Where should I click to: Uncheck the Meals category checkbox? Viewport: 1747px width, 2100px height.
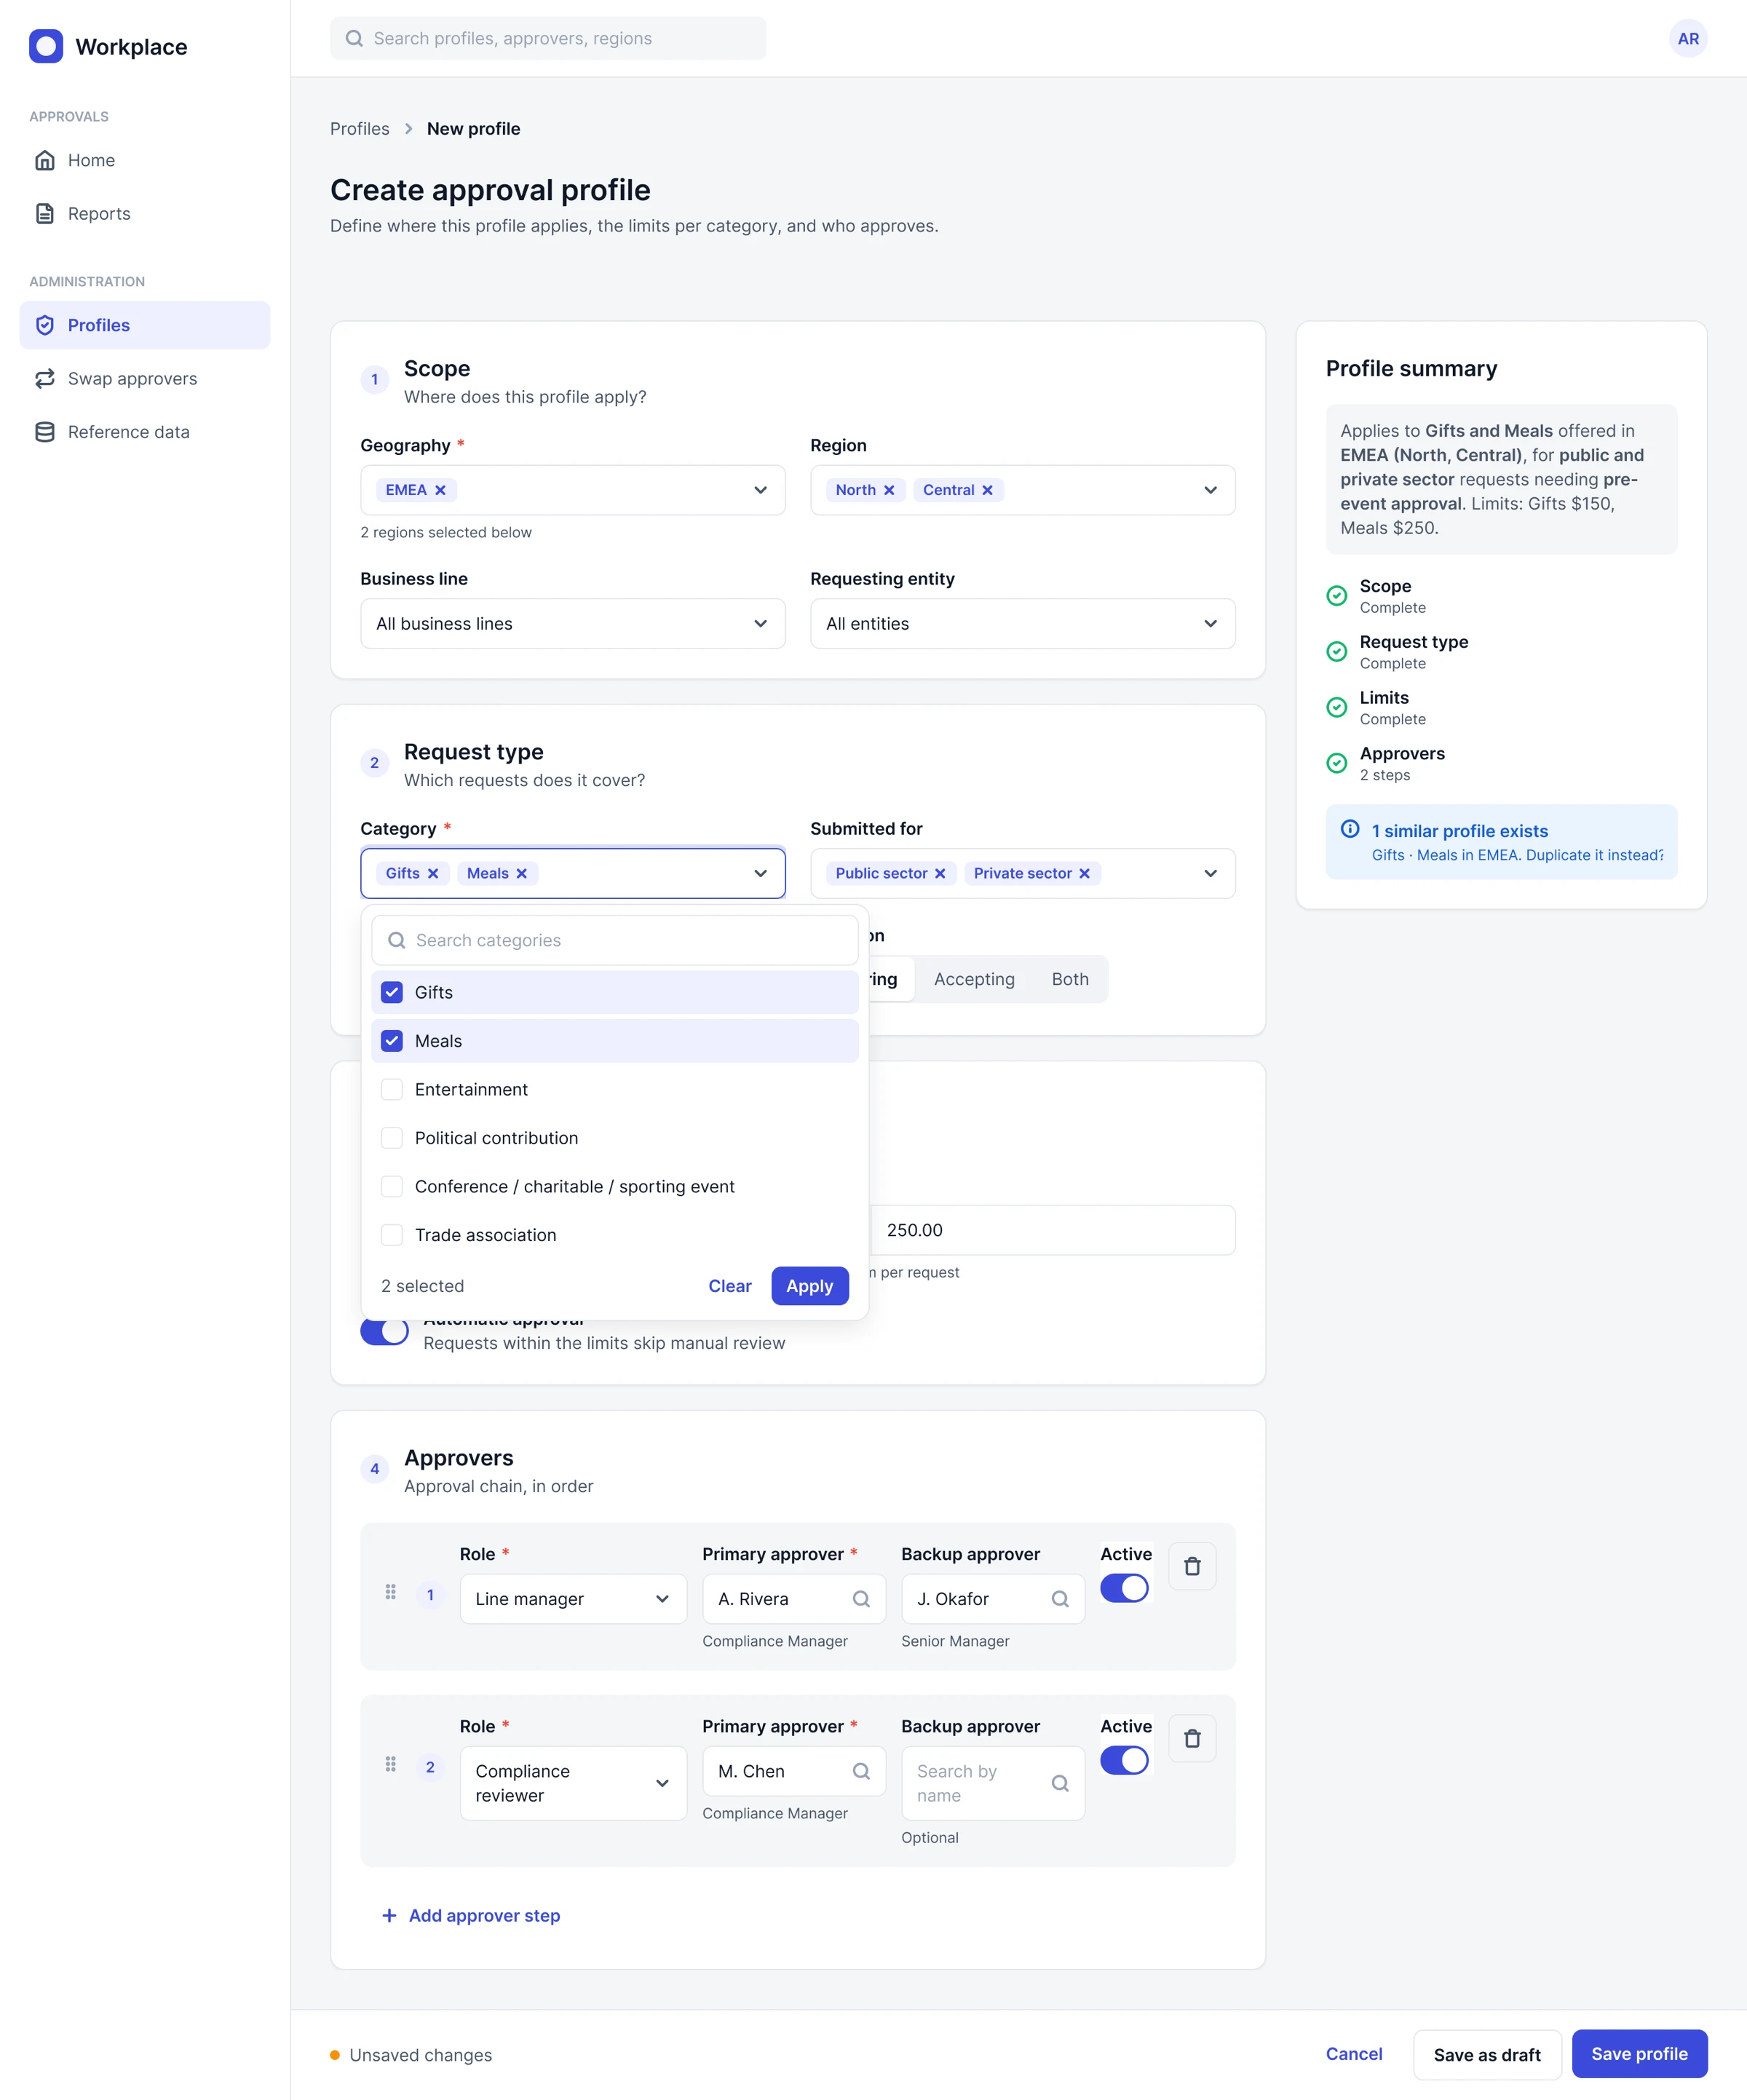click(392, 1041)
